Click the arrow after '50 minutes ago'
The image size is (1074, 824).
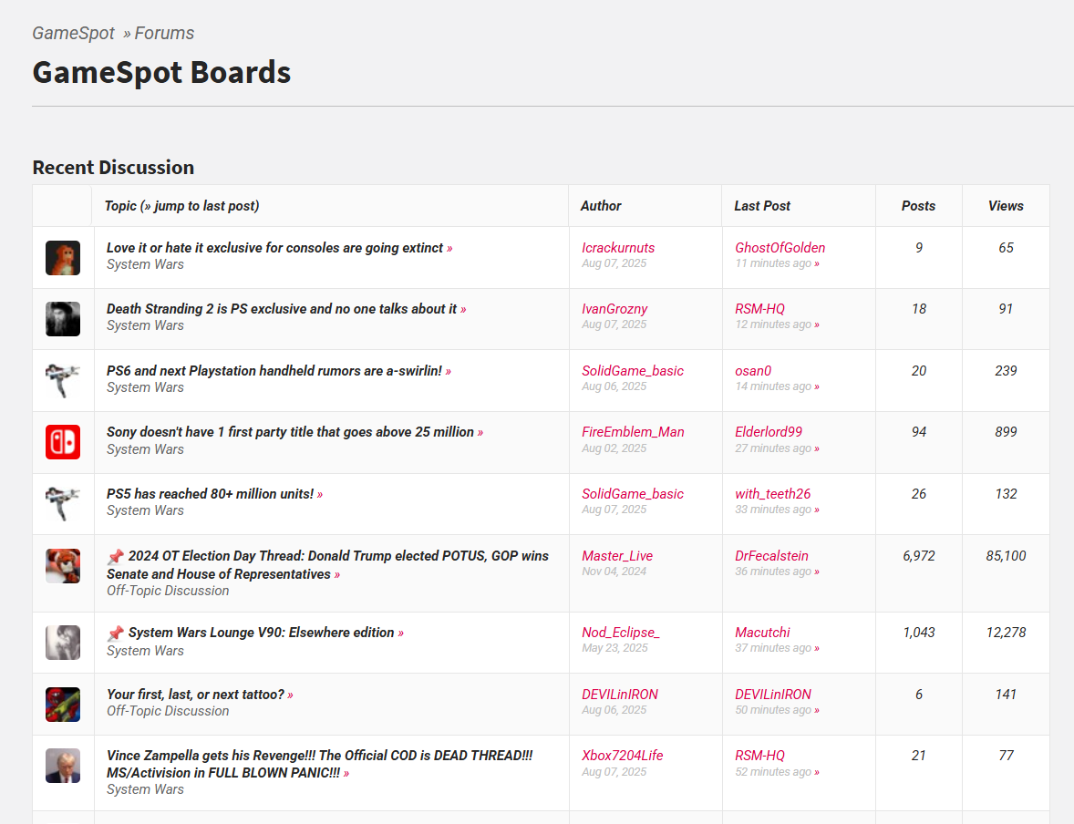coord(817,710)
